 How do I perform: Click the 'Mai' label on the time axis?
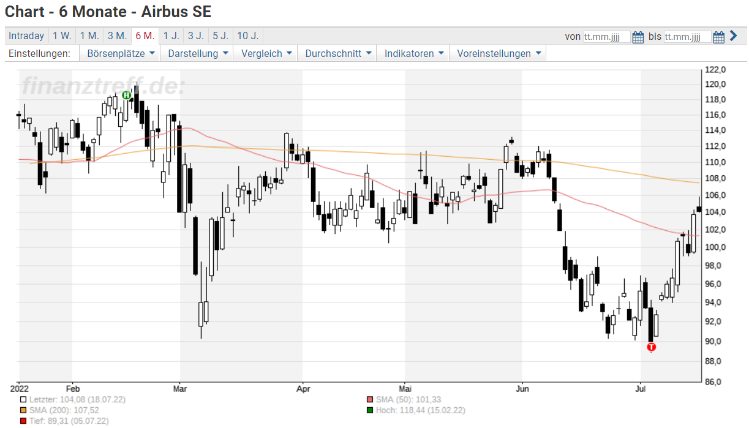tap(404, 388)
